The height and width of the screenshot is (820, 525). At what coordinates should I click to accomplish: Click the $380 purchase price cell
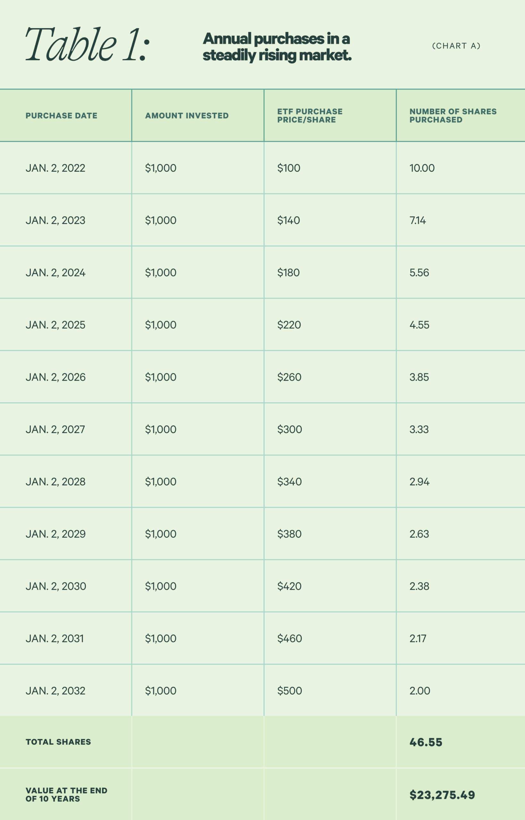point(289,534)
